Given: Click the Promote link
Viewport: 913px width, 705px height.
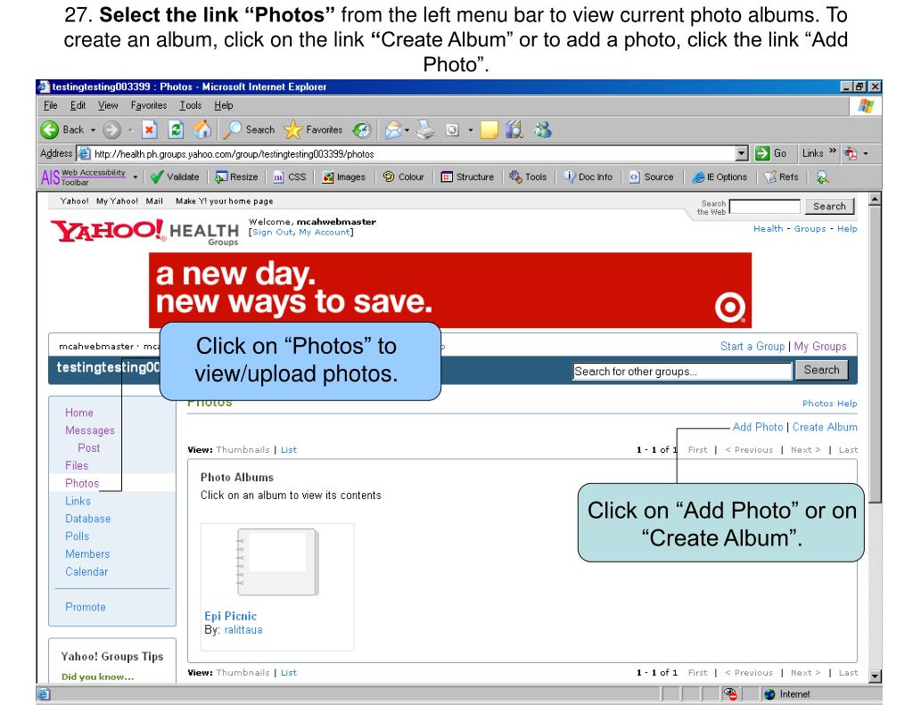Looking at the screenshot, I should [x=86, y=607].
